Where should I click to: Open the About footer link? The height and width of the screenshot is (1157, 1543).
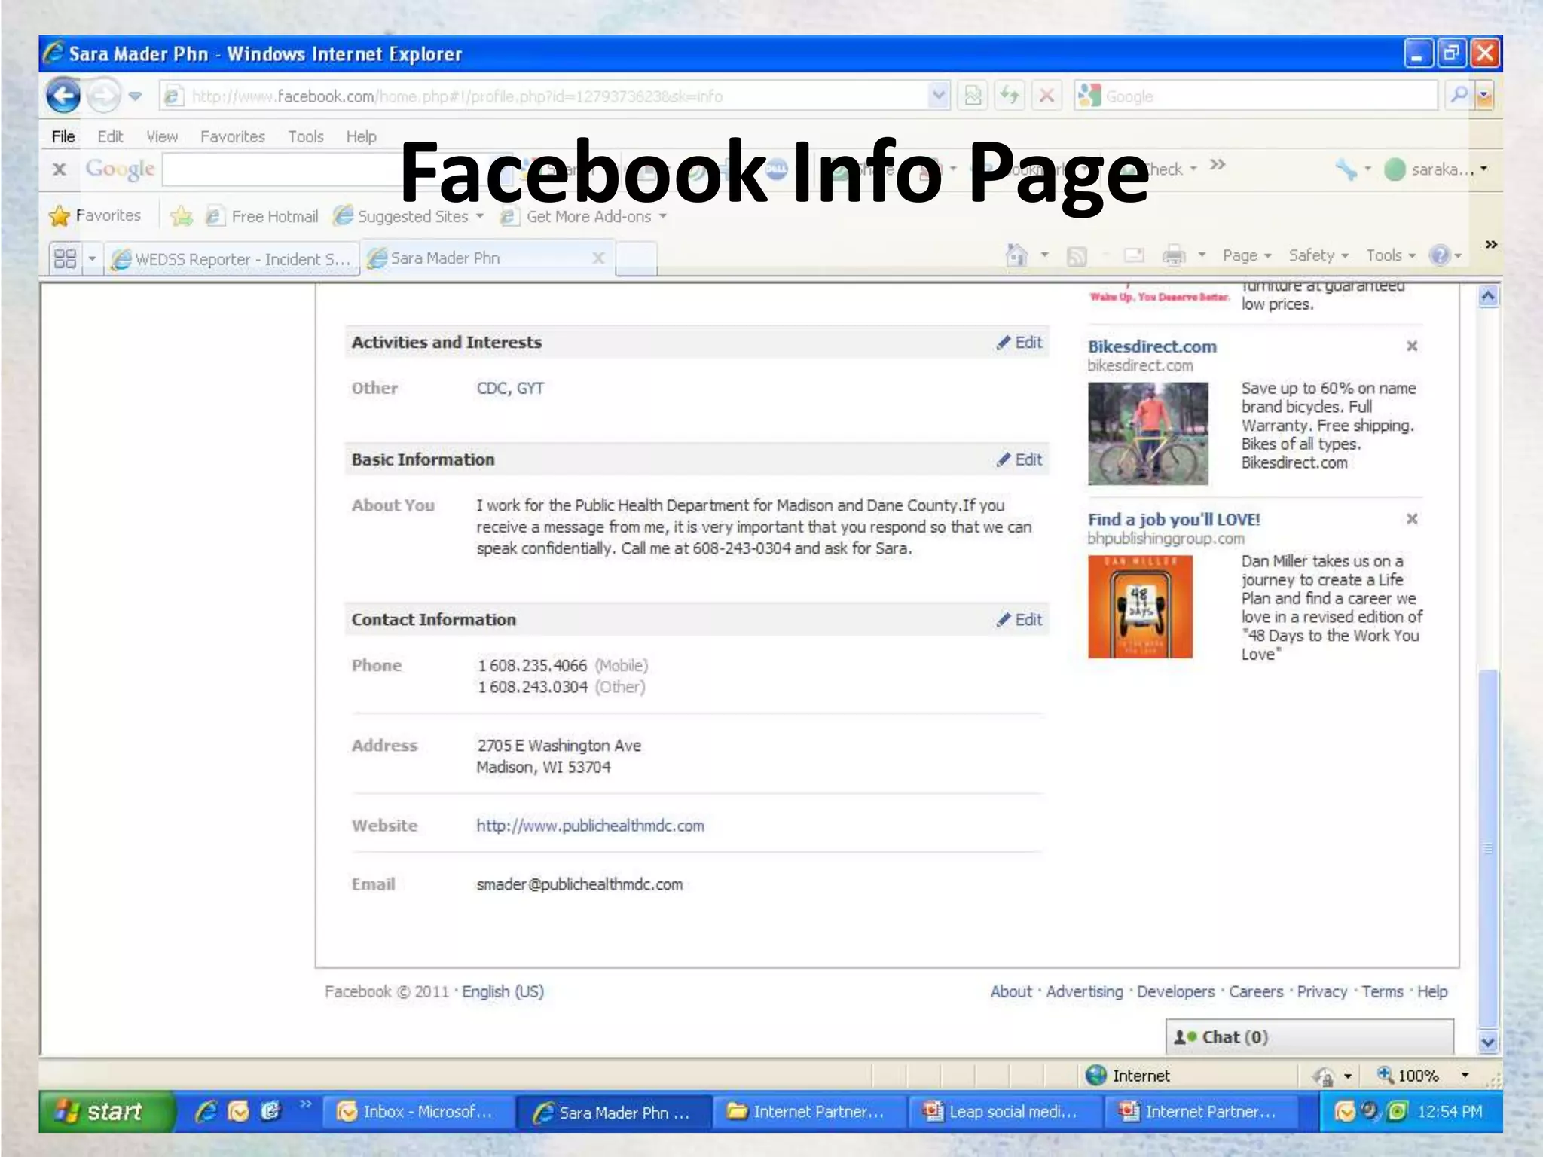pos(1010,991)
